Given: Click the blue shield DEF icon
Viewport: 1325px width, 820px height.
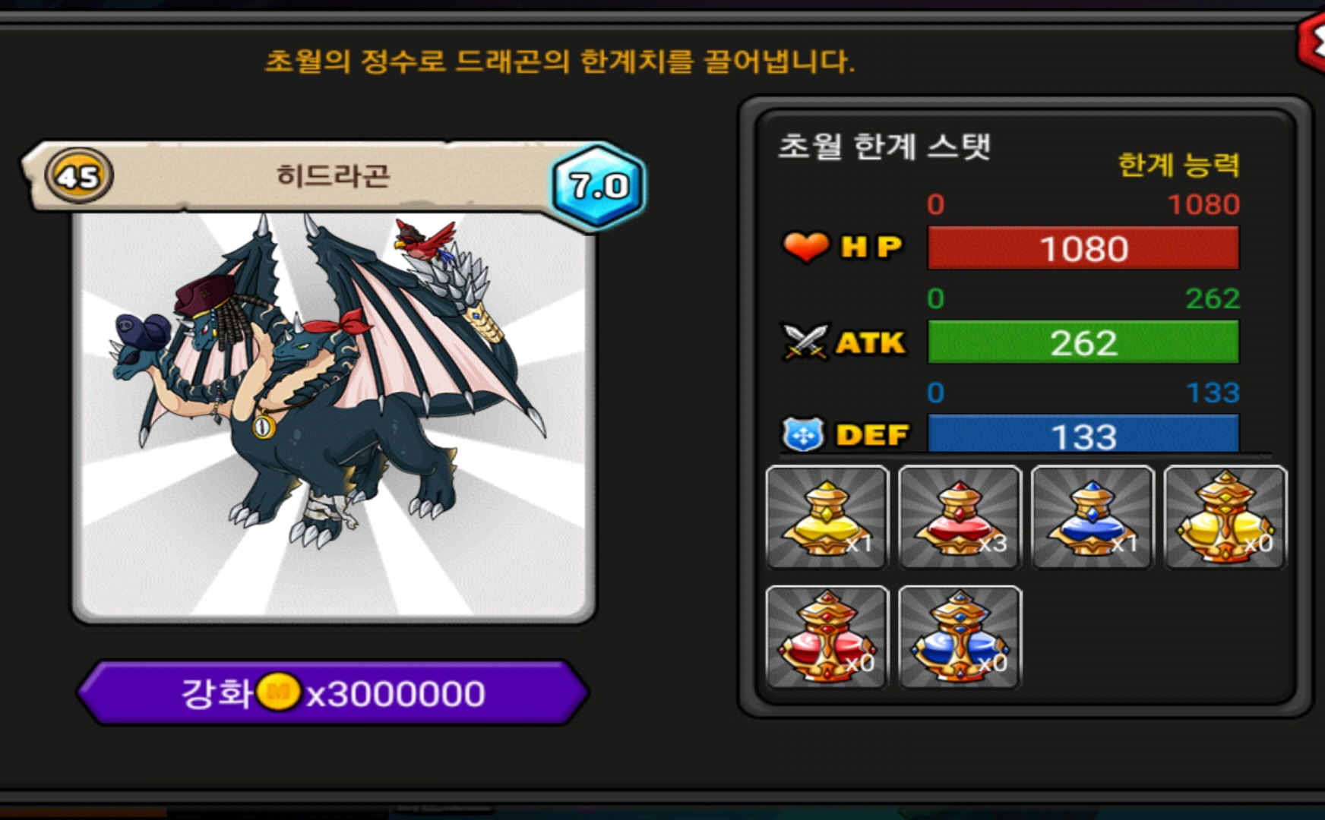Looking at the screenshot, I should click(x=803, y=434).
